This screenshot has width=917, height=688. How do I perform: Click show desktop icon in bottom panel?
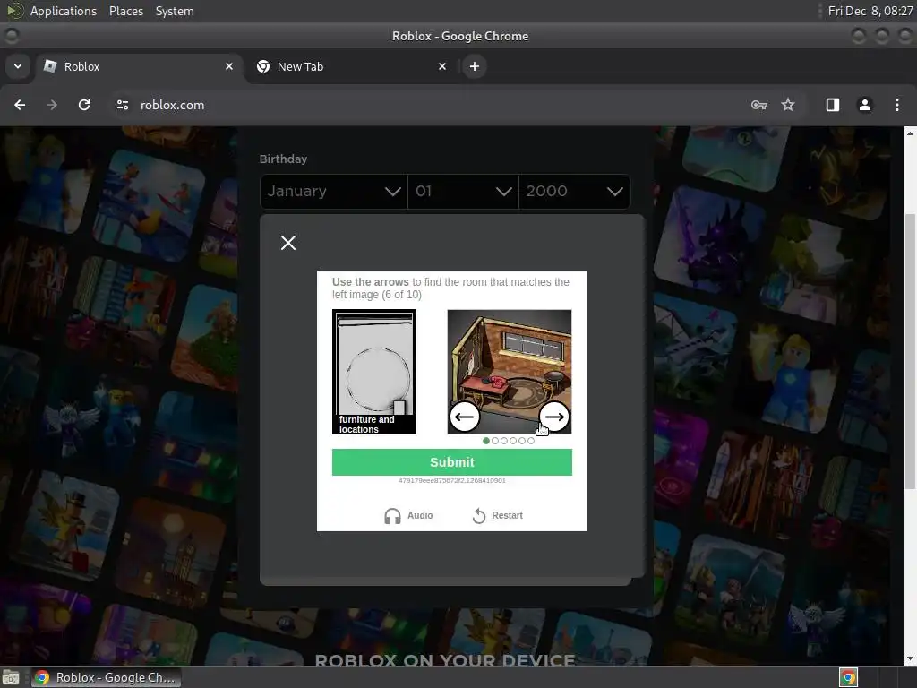click(11, 677)
